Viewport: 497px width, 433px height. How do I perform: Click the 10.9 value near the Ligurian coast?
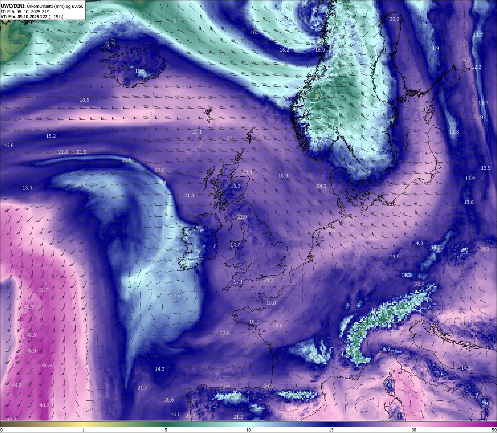pos(385,349)
